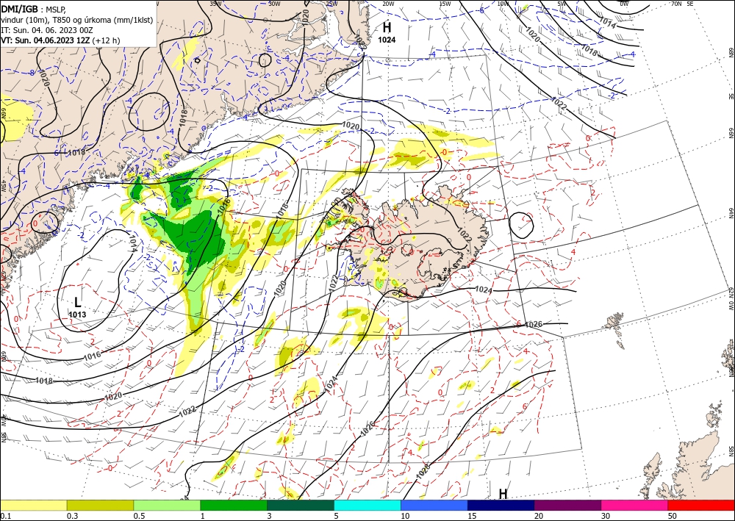Screen dimensions: 735x521
Task: Select the green 1–3 mm legend swatch
Action: pos(234,505)
